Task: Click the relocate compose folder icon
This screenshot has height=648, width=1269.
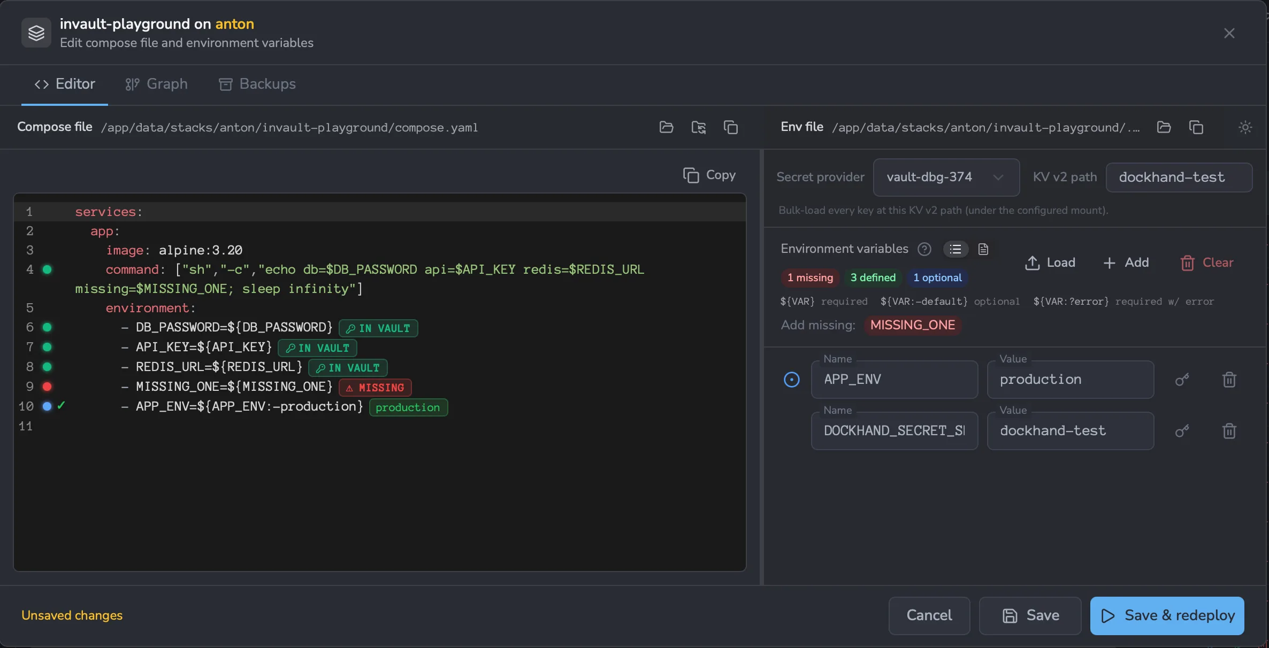Action: tap(698, 127)
